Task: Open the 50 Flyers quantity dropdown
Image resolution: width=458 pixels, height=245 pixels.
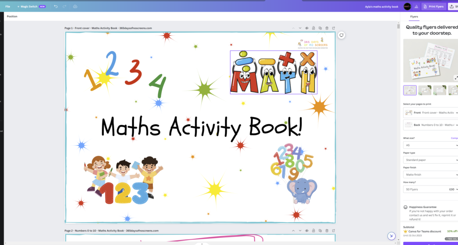Action: coord(431,189)
